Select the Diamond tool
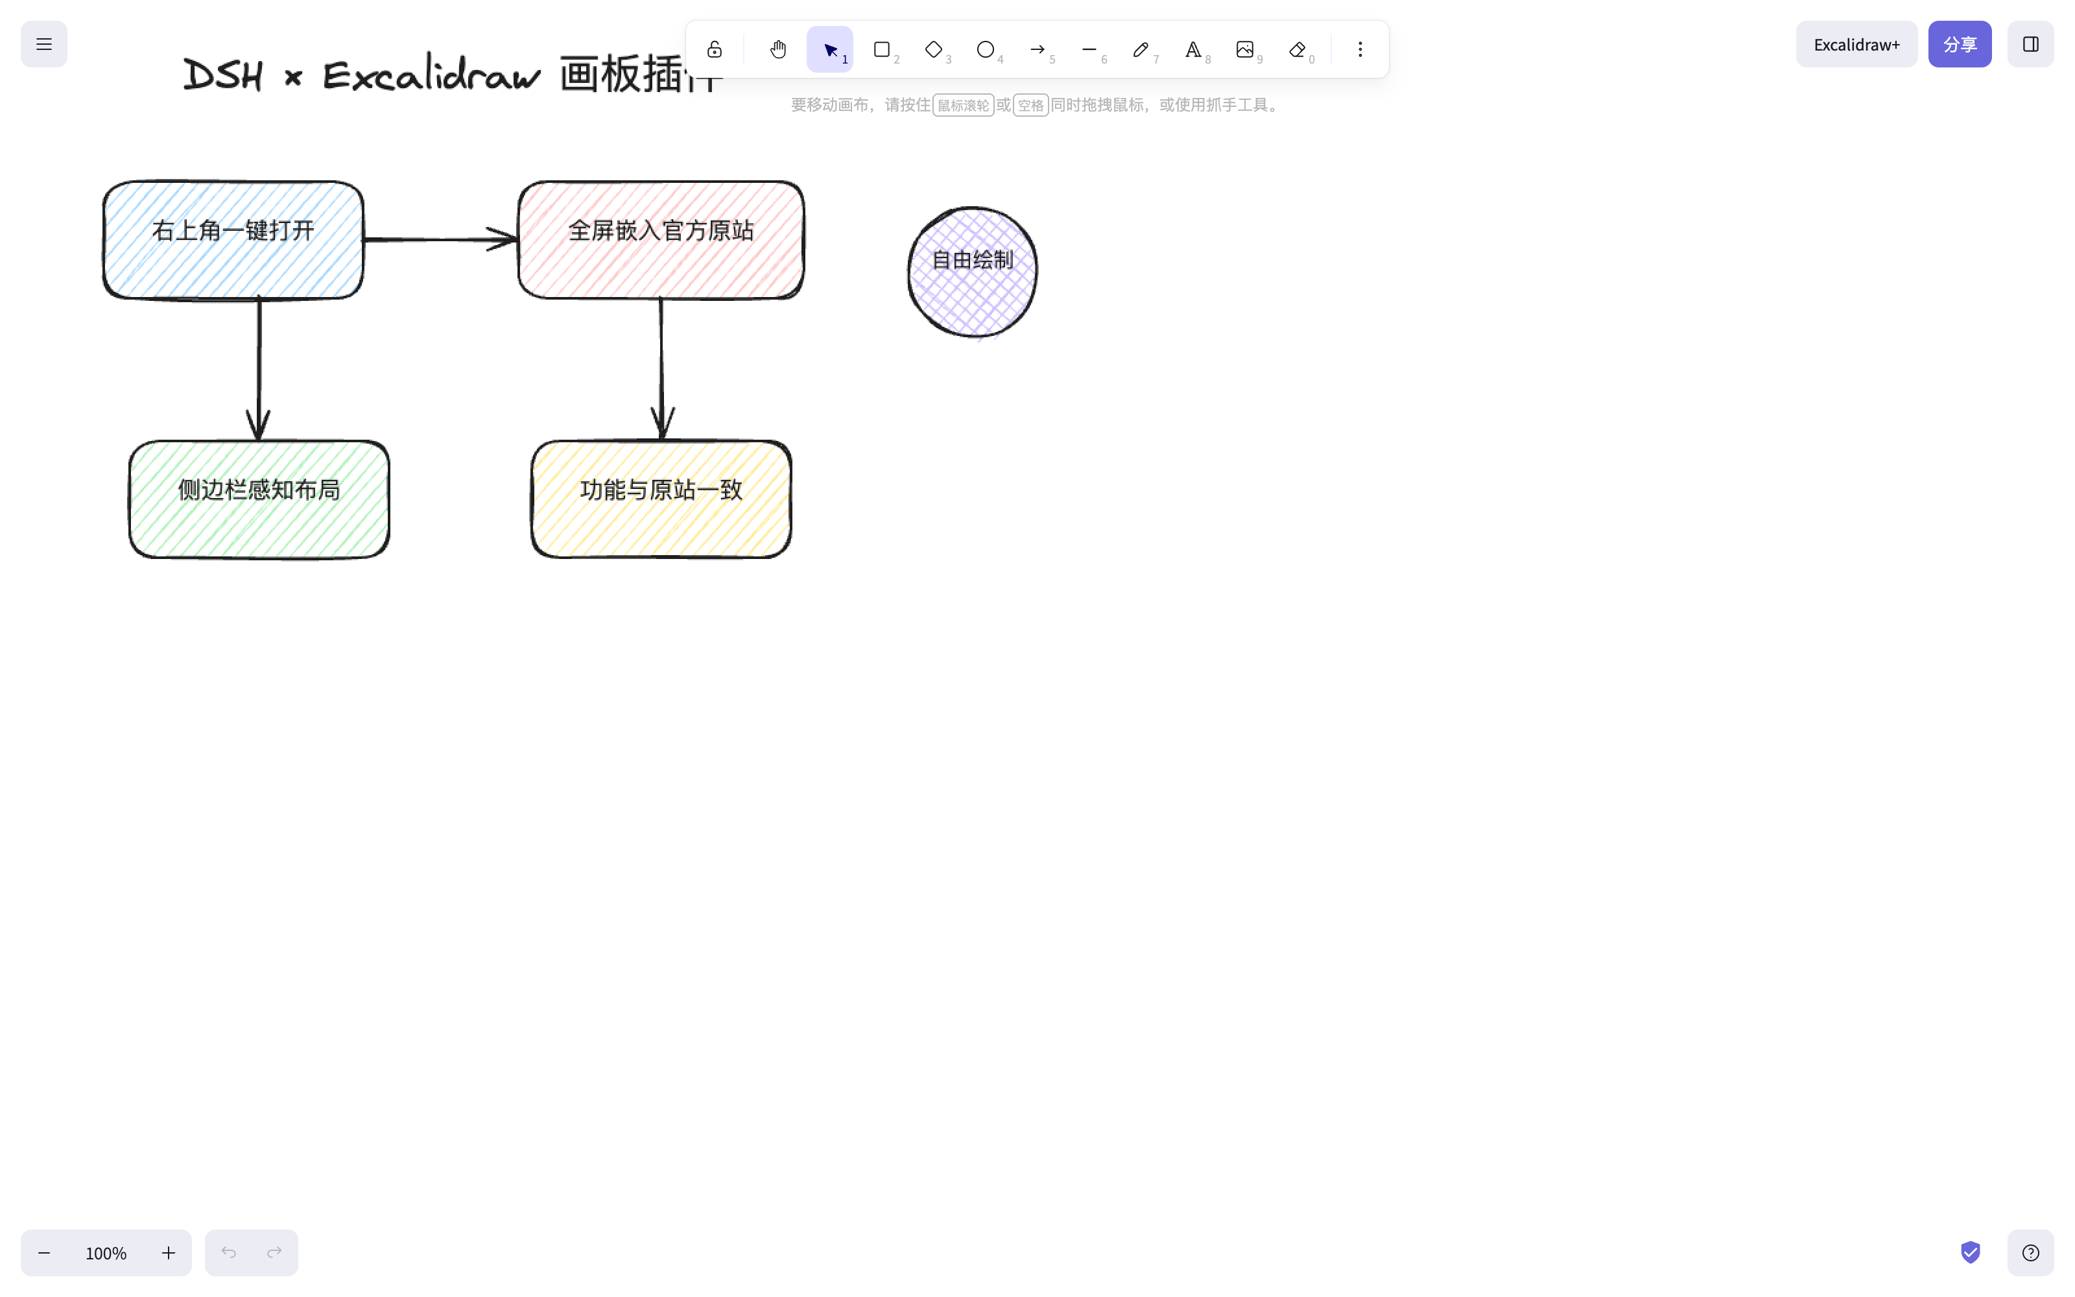This screenshot has width=2075, height=1297. tap(934, 50)
